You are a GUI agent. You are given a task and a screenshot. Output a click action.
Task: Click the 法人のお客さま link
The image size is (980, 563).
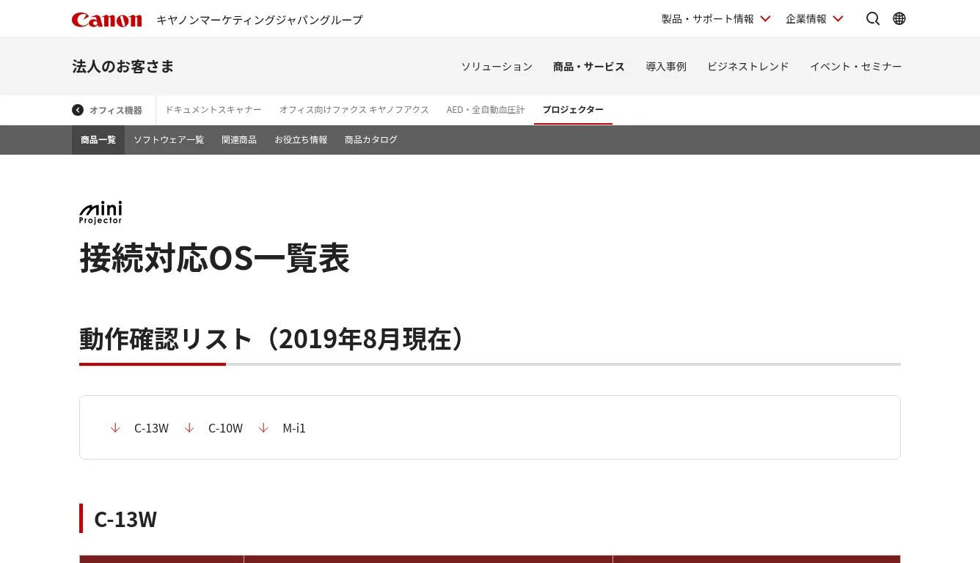123,67
